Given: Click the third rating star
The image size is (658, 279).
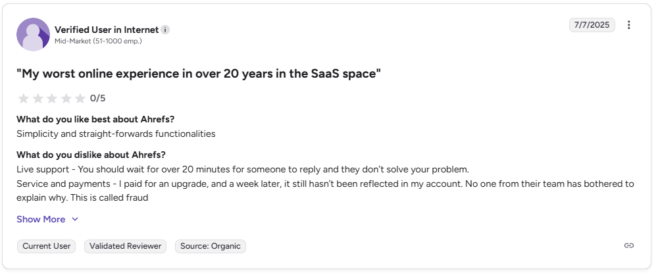Looking at the screenshot, I should [x=52, y=98].
